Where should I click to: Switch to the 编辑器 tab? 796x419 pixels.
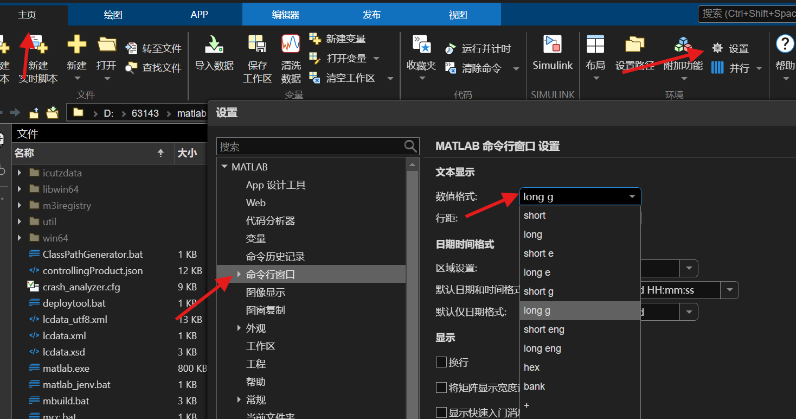[286, 15]
